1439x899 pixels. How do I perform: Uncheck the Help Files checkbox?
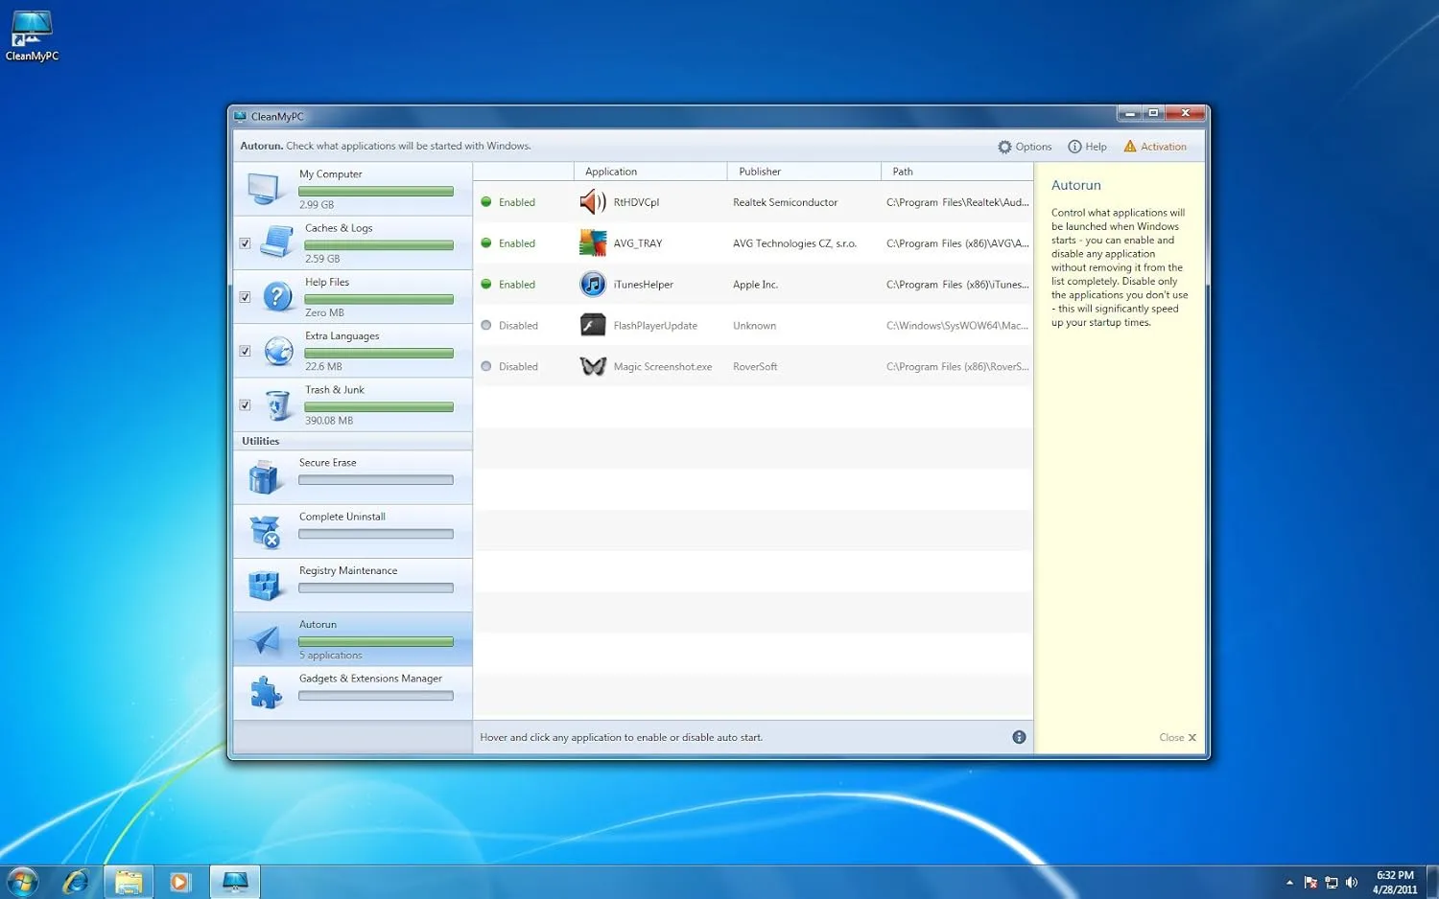tap(245, 297)
